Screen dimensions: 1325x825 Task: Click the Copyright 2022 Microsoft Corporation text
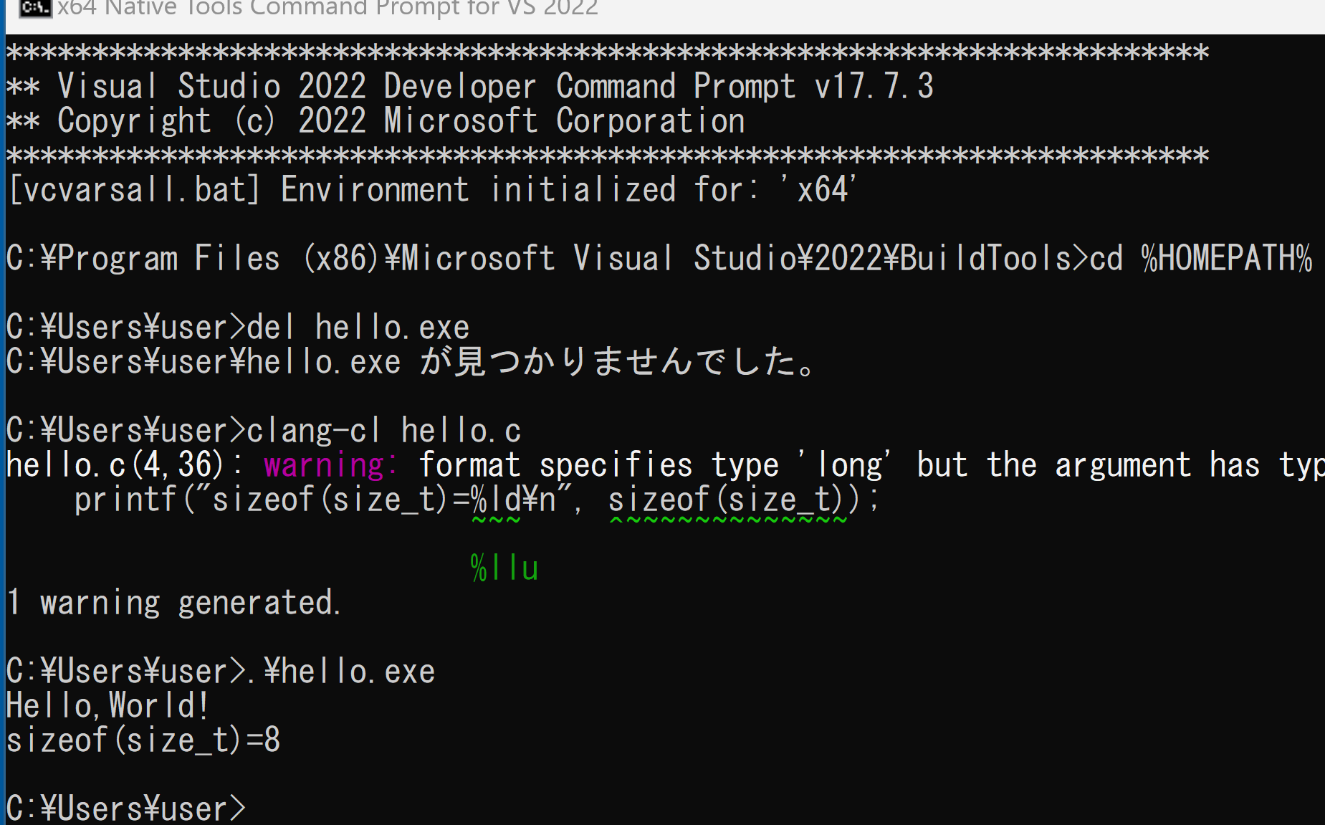click(x=401, y=121)
